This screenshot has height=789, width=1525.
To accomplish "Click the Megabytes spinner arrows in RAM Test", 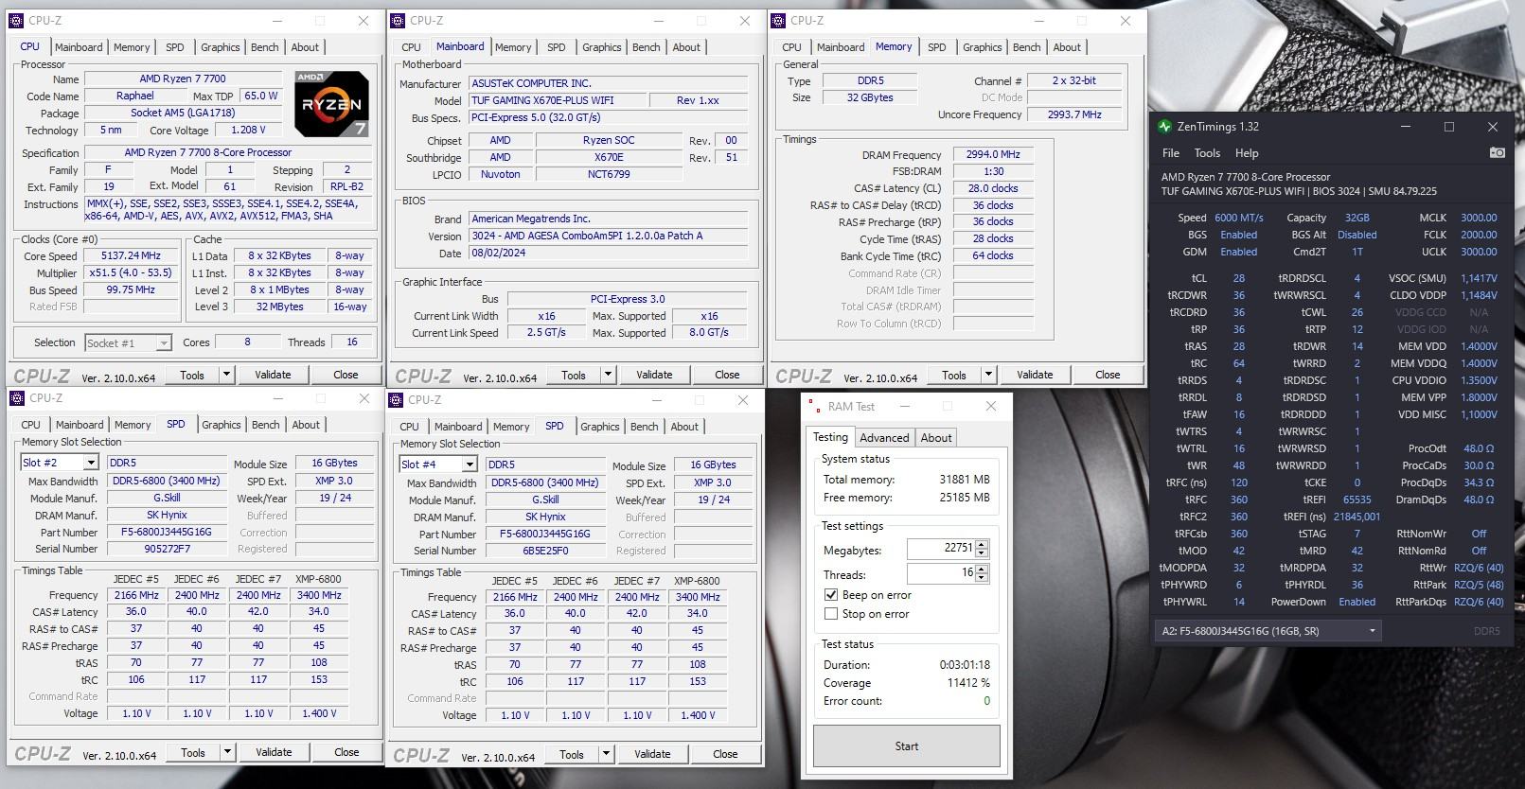I will point(982,549).
